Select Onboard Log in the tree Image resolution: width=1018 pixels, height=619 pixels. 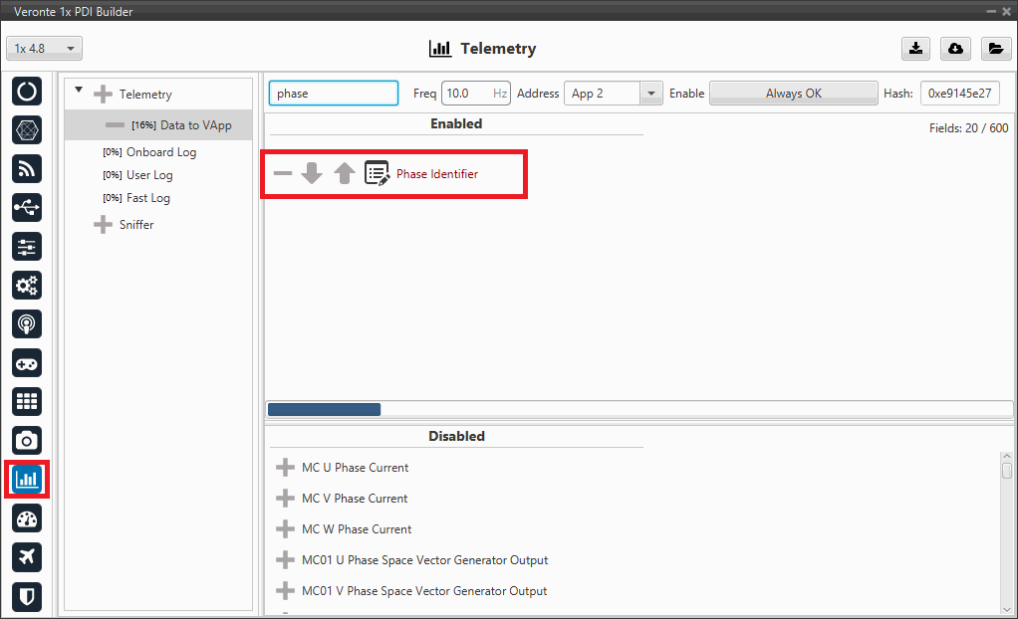160,152
